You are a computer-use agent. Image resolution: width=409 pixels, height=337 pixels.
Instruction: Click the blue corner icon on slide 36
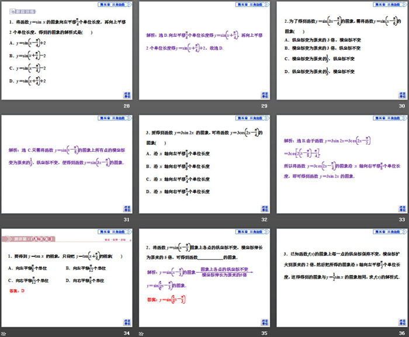coord(403,322)
